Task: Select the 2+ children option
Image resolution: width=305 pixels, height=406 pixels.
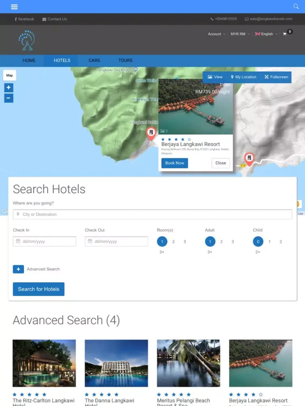Action: [x=258, y=252]
